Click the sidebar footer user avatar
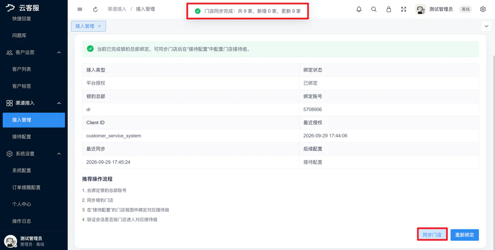Image resolution: width=495 pixels, height=250 pixels. tap(10, 241)
